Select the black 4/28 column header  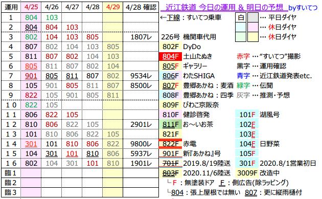point(93,7)
